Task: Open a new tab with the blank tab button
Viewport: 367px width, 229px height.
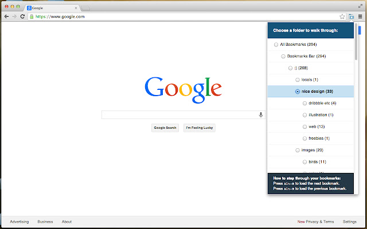Action: click(x=85, y=8)
